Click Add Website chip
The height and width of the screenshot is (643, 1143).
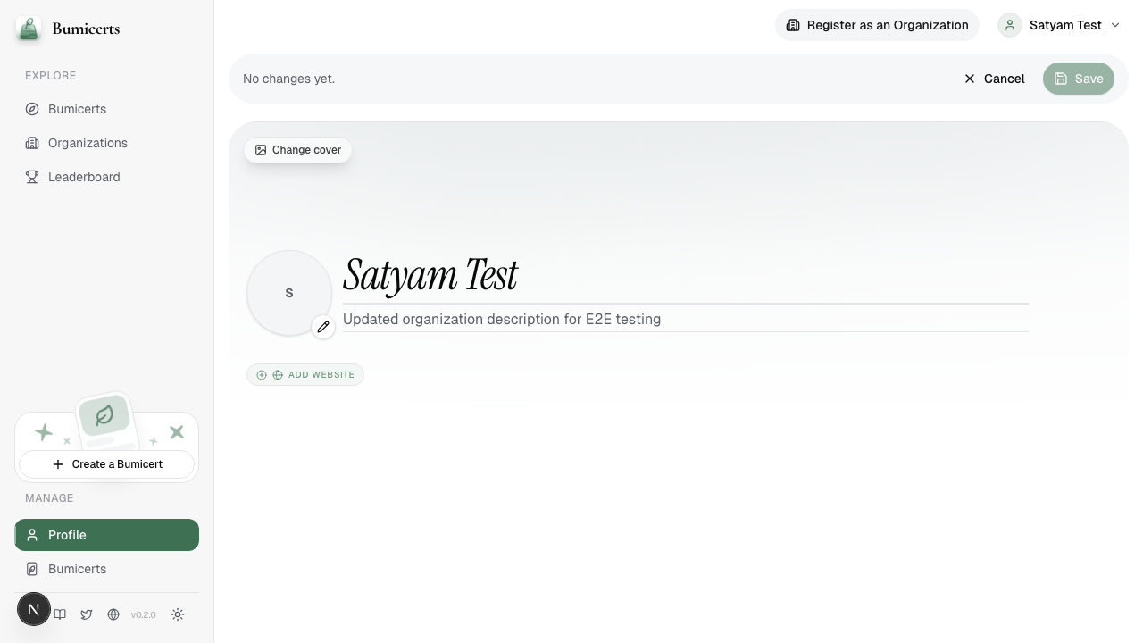305,375
